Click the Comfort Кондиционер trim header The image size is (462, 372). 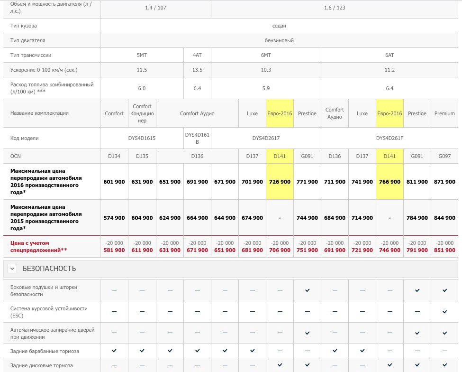[x=142, y=113]
